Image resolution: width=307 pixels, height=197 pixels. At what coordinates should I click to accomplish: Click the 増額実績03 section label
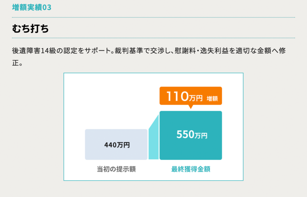[x=32, y=8]
